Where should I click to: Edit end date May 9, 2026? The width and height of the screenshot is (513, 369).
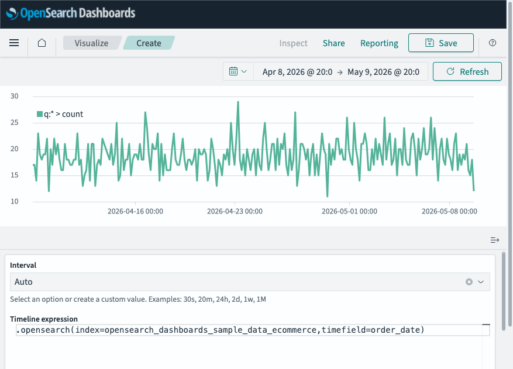[383, 72]
